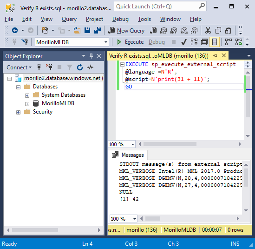Parse query with the checkmark icon
Screen dimensions: 255x249
184,42
